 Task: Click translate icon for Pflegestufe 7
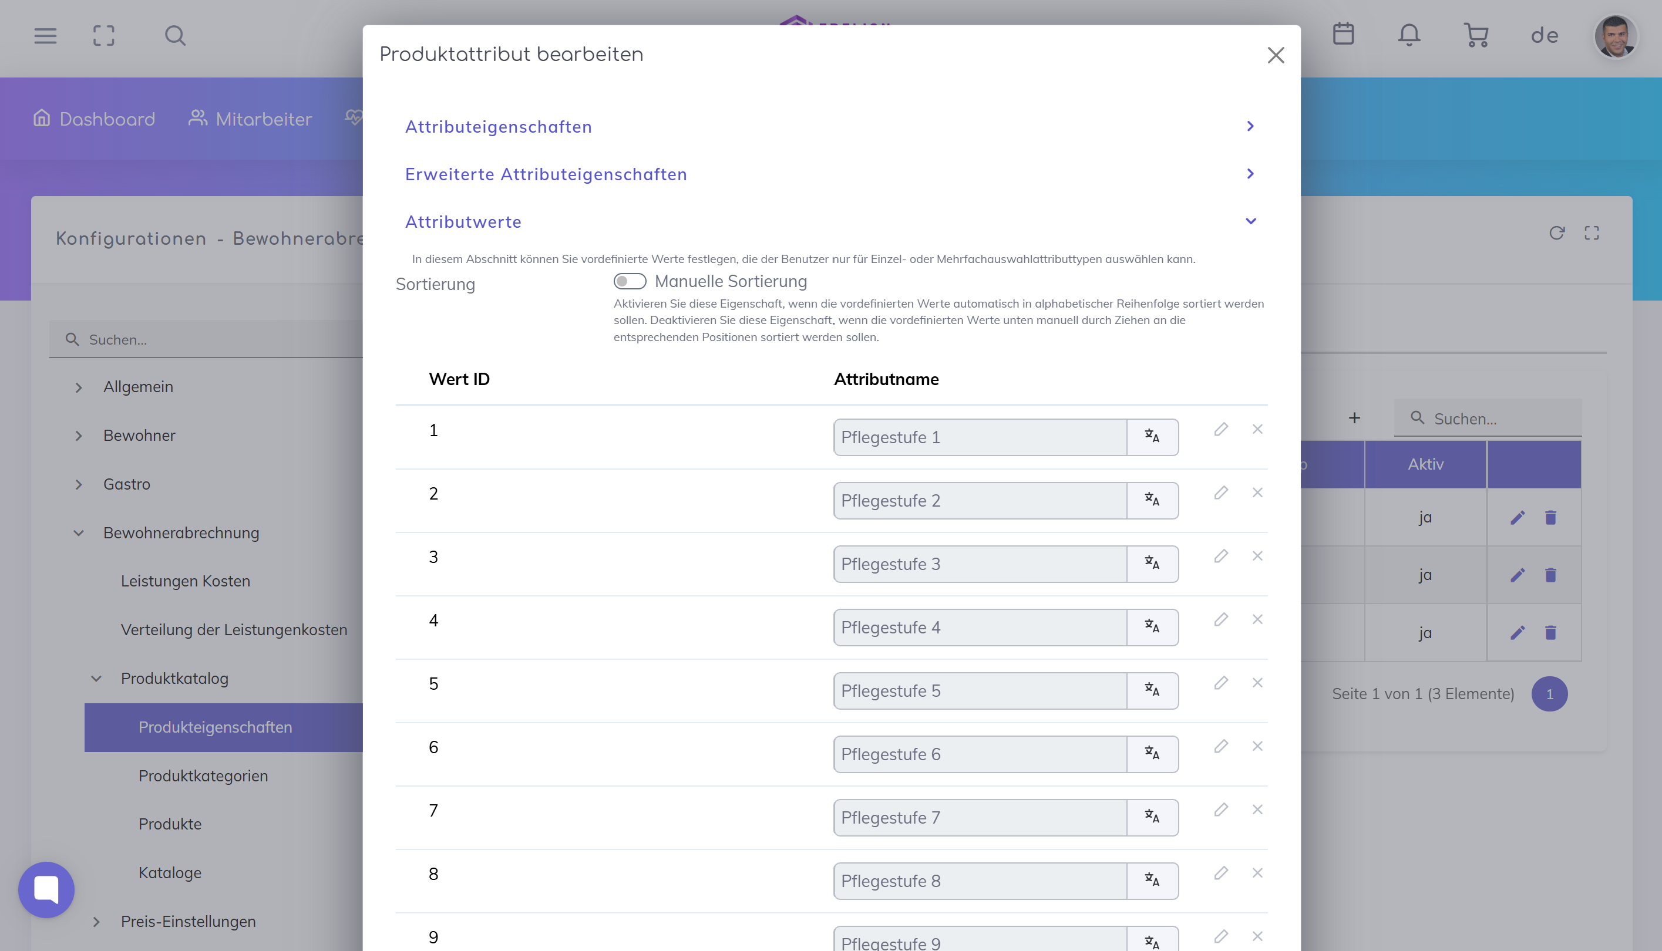coord(1152,817)
